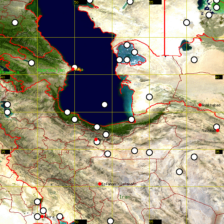Select the Ashkhabad city label
The width and height of the screenshot is (224, 224).
(x=211, y=105)
